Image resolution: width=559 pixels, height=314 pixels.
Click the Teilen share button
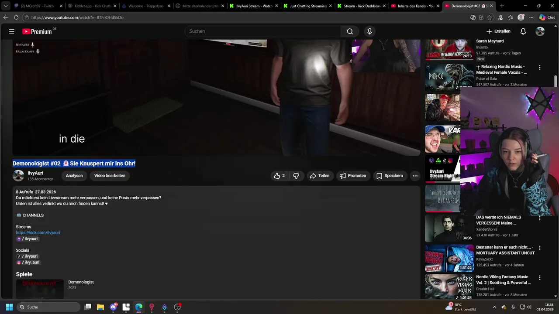(x=320, y=176)
